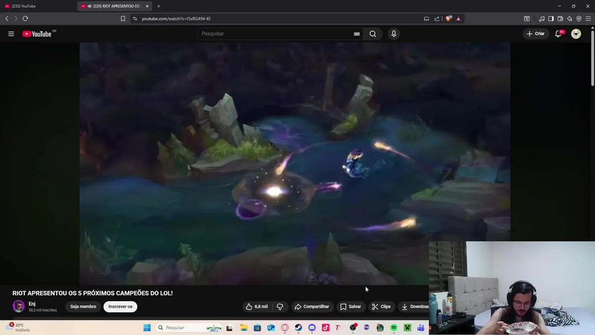The height and width of the screenshot is (335, 595).
Task: View site information icon beside URL
Action: [x=135, y=19]
